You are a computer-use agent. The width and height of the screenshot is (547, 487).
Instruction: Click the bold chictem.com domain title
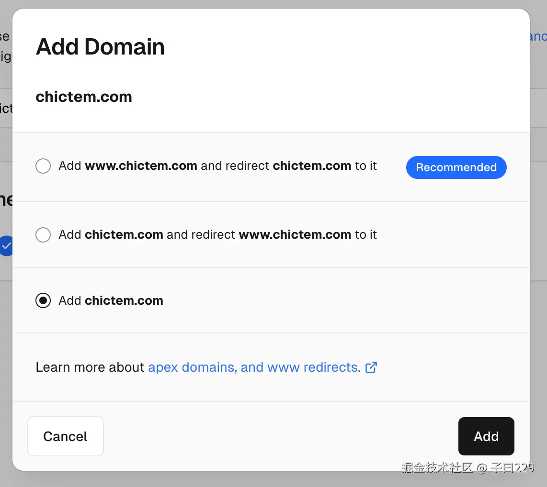tap(84, 97)
